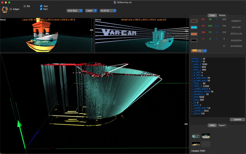Click the T_MAX_Y 500 parameter line
This screenshot has height=154, width=246.
point(198,67)
